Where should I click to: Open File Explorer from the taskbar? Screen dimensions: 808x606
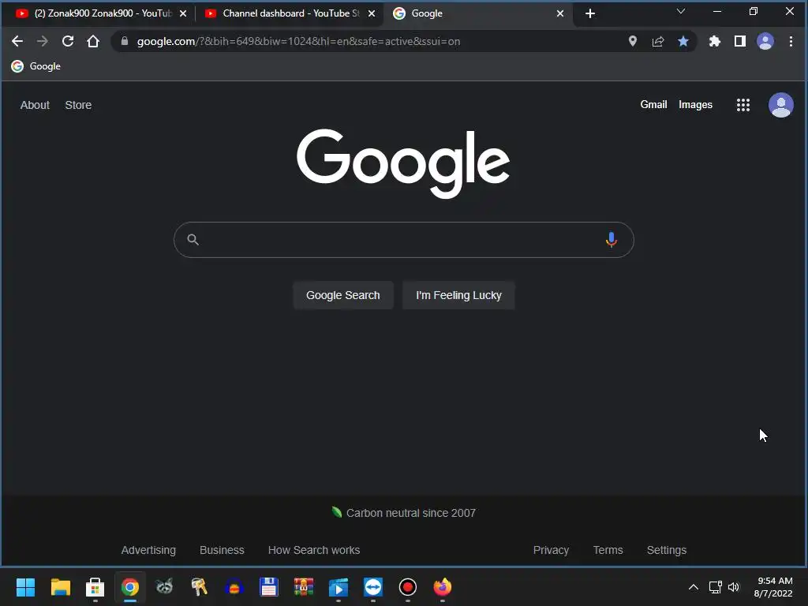click(60, 587)
